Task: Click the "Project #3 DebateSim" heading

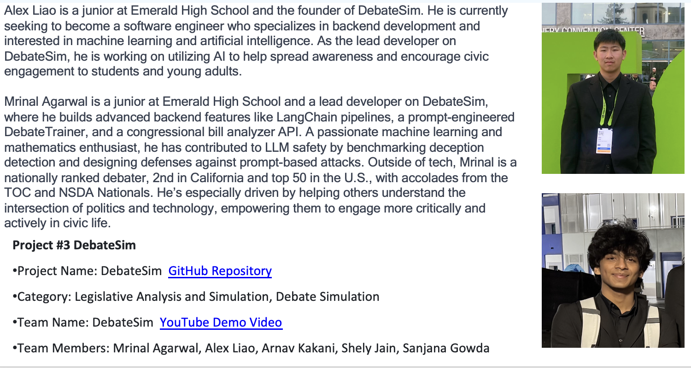Action: pyautogui.click(x=74, y=245)
